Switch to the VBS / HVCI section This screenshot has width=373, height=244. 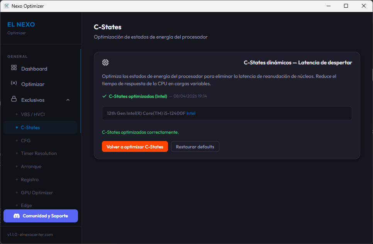33,114
